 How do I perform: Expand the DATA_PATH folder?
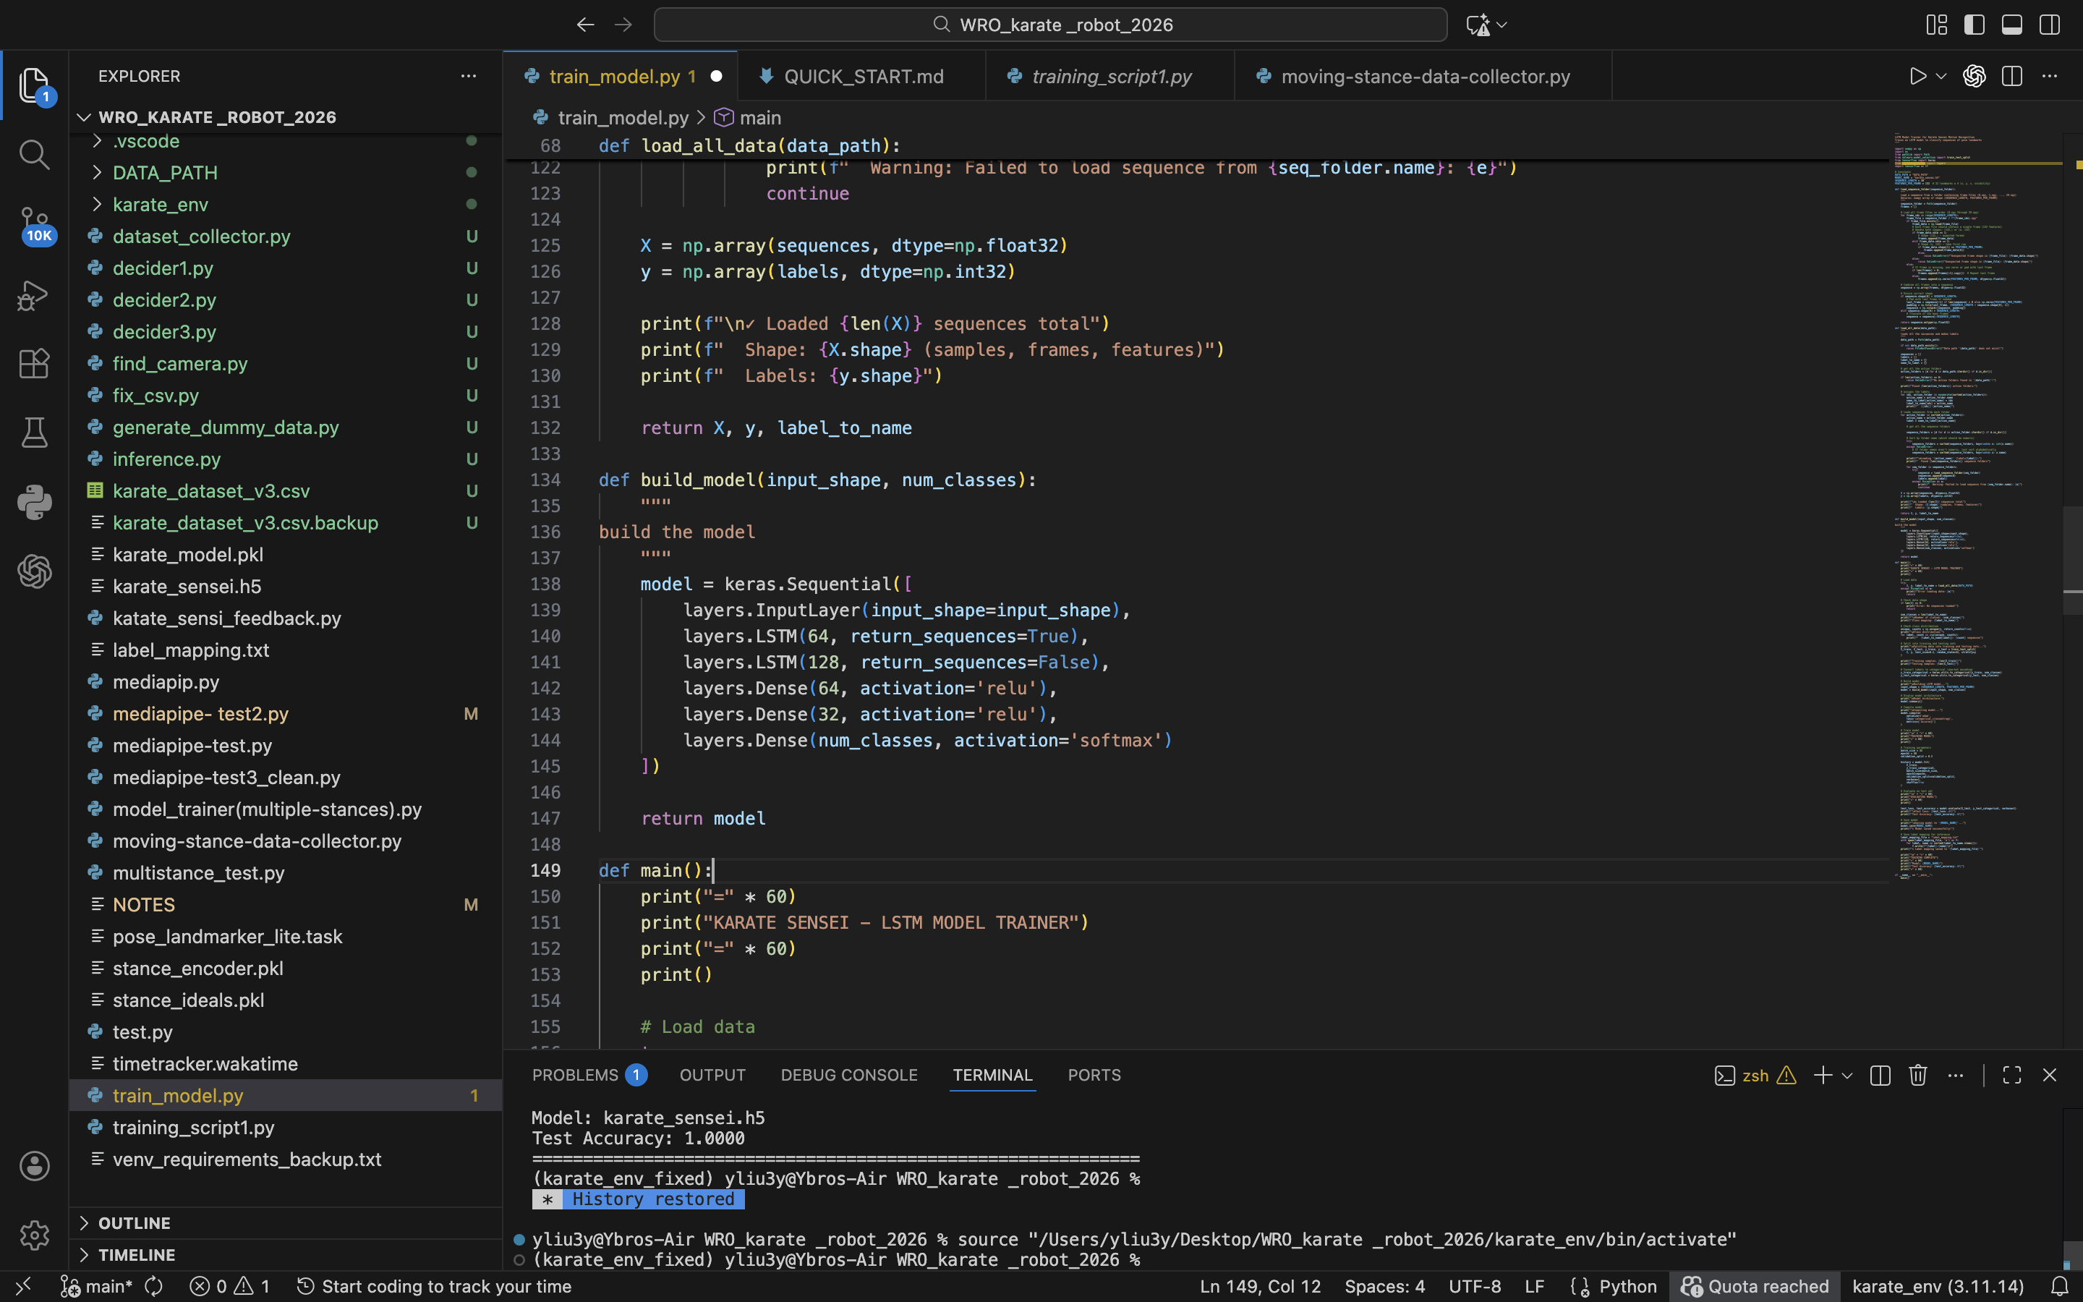click(164, 172)
